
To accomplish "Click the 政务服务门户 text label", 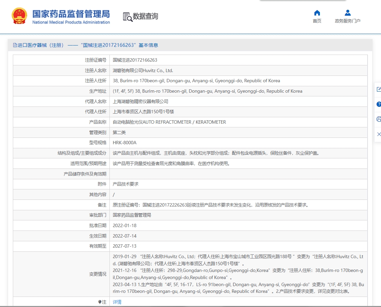I will tap(348, 21).
